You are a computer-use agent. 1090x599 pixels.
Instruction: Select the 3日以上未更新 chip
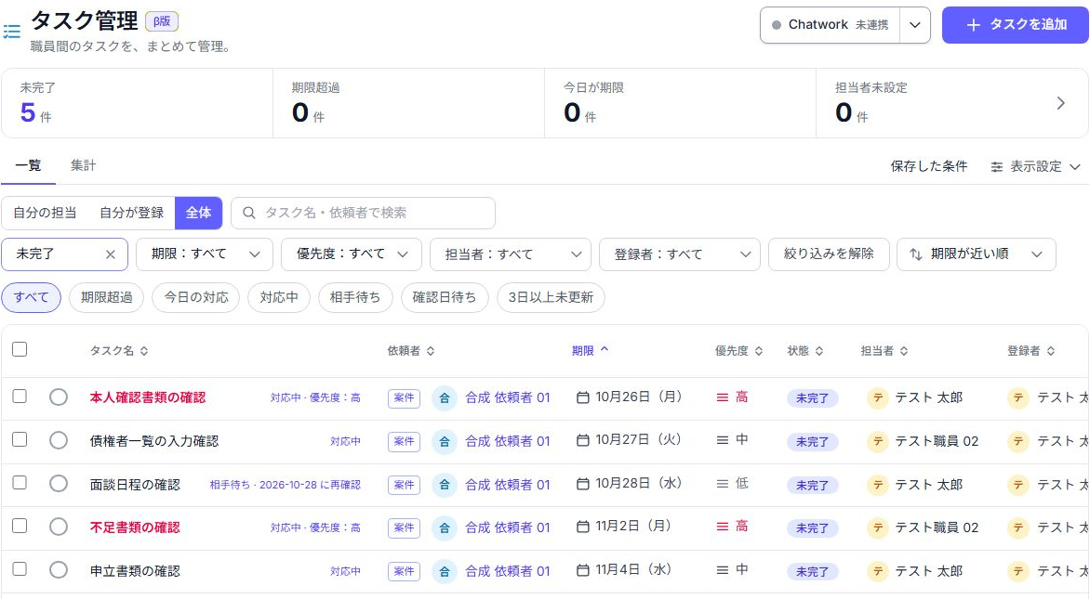click(551, 298)
